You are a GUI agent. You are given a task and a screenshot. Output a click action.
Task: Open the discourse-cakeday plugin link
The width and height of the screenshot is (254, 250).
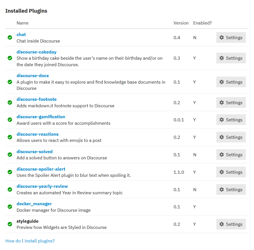click(37, 52)
